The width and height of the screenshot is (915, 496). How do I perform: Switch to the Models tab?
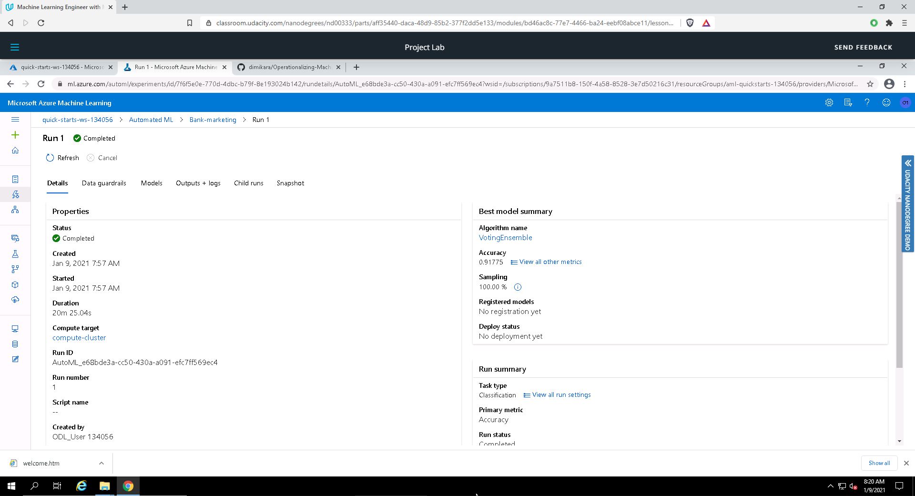(x=152, y=183)
